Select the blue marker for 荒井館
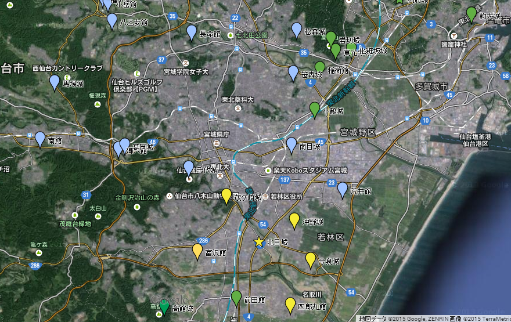This screenshot has height=322, width=511. [343, 190]
